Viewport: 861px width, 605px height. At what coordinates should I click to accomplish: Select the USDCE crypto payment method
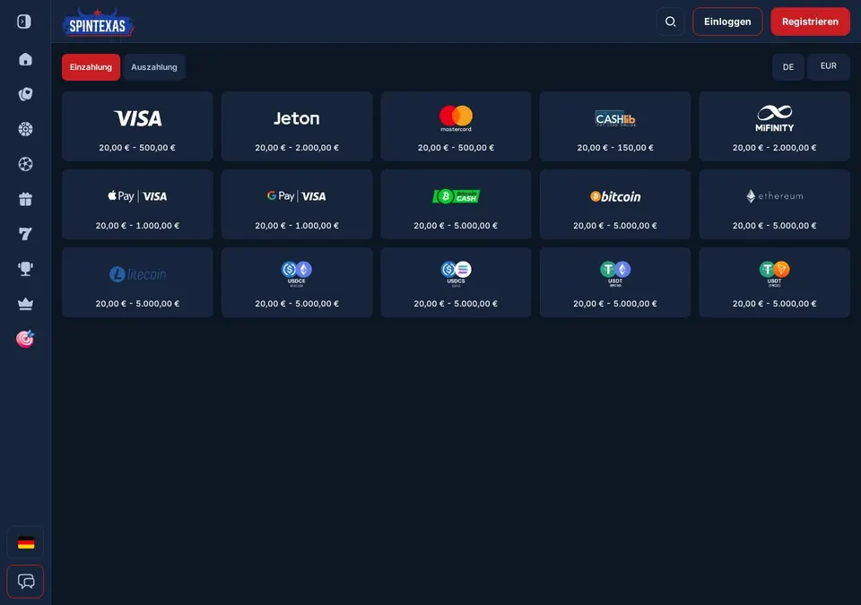(x=297, y=282)
